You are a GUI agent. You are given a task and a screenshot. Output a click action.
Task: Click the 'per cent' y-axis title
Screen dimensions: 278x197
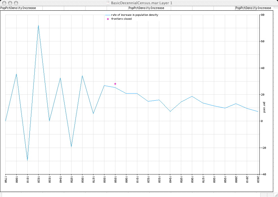264,107
